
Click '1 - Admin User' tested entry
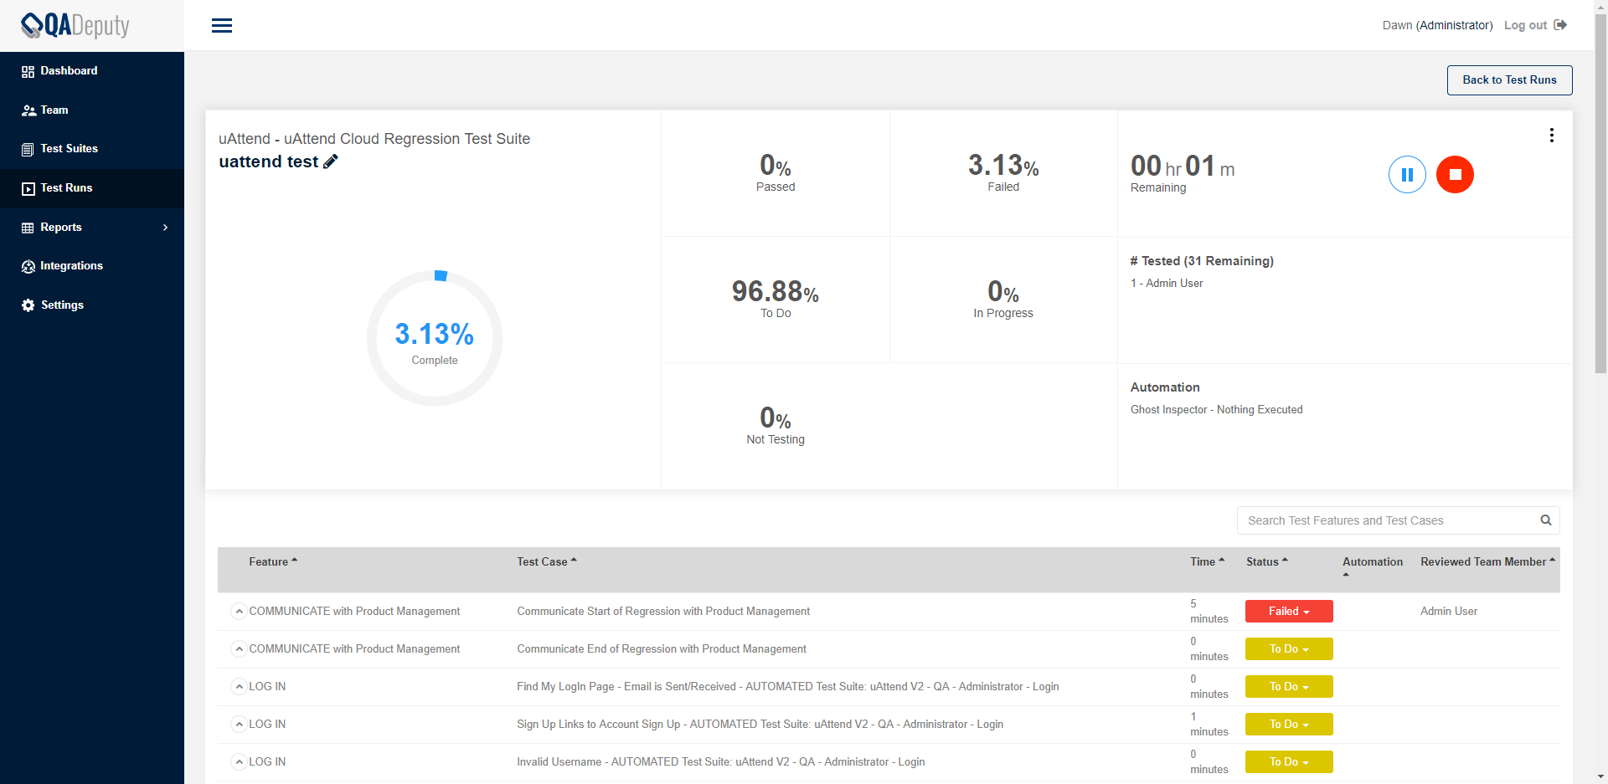1167,284
